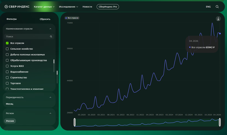The image size is (227, 135).
Task: Check the Услуги ЖКХ option
Action: pyautogui.click(x=7, y=66)
